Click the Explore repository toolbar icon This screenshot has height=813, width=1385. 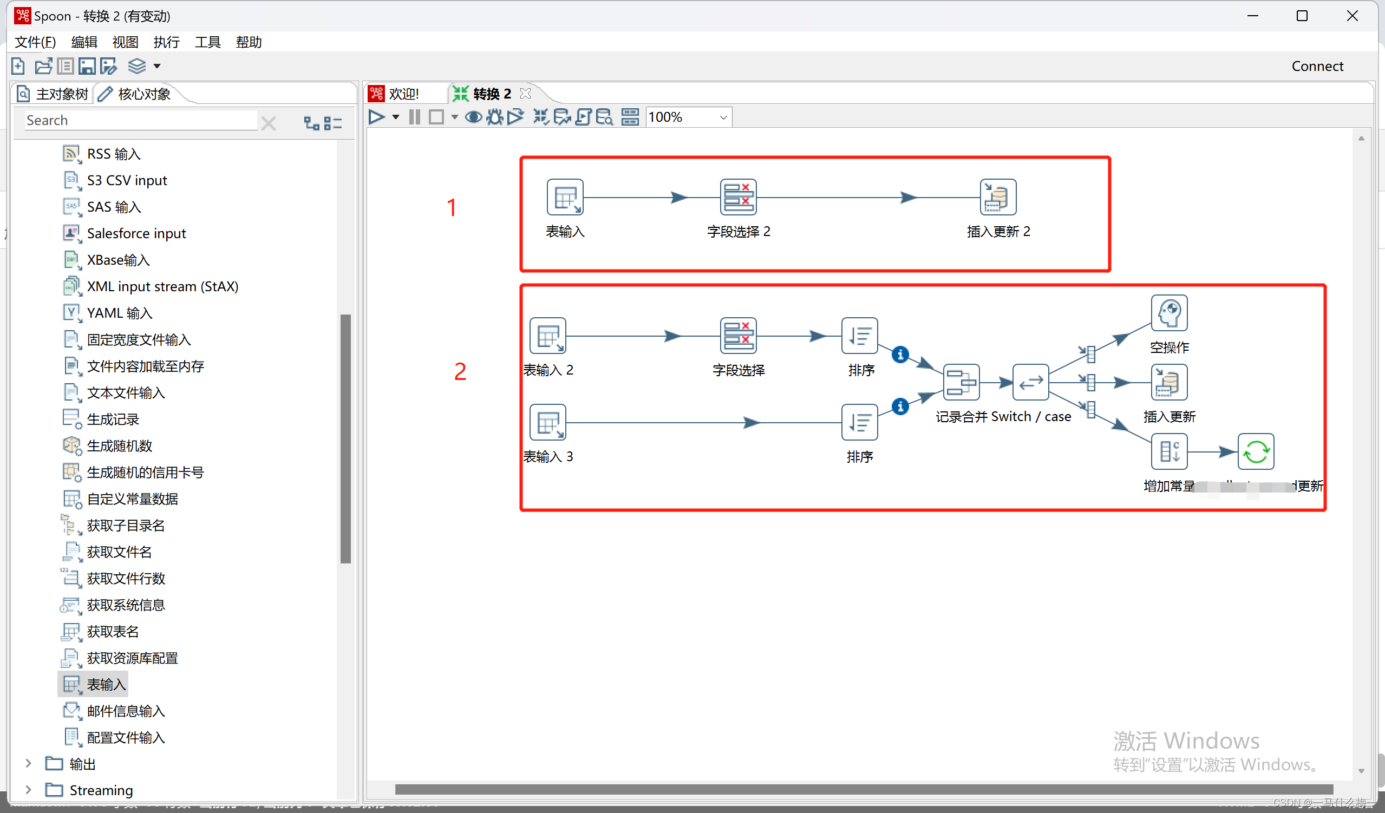66,67
